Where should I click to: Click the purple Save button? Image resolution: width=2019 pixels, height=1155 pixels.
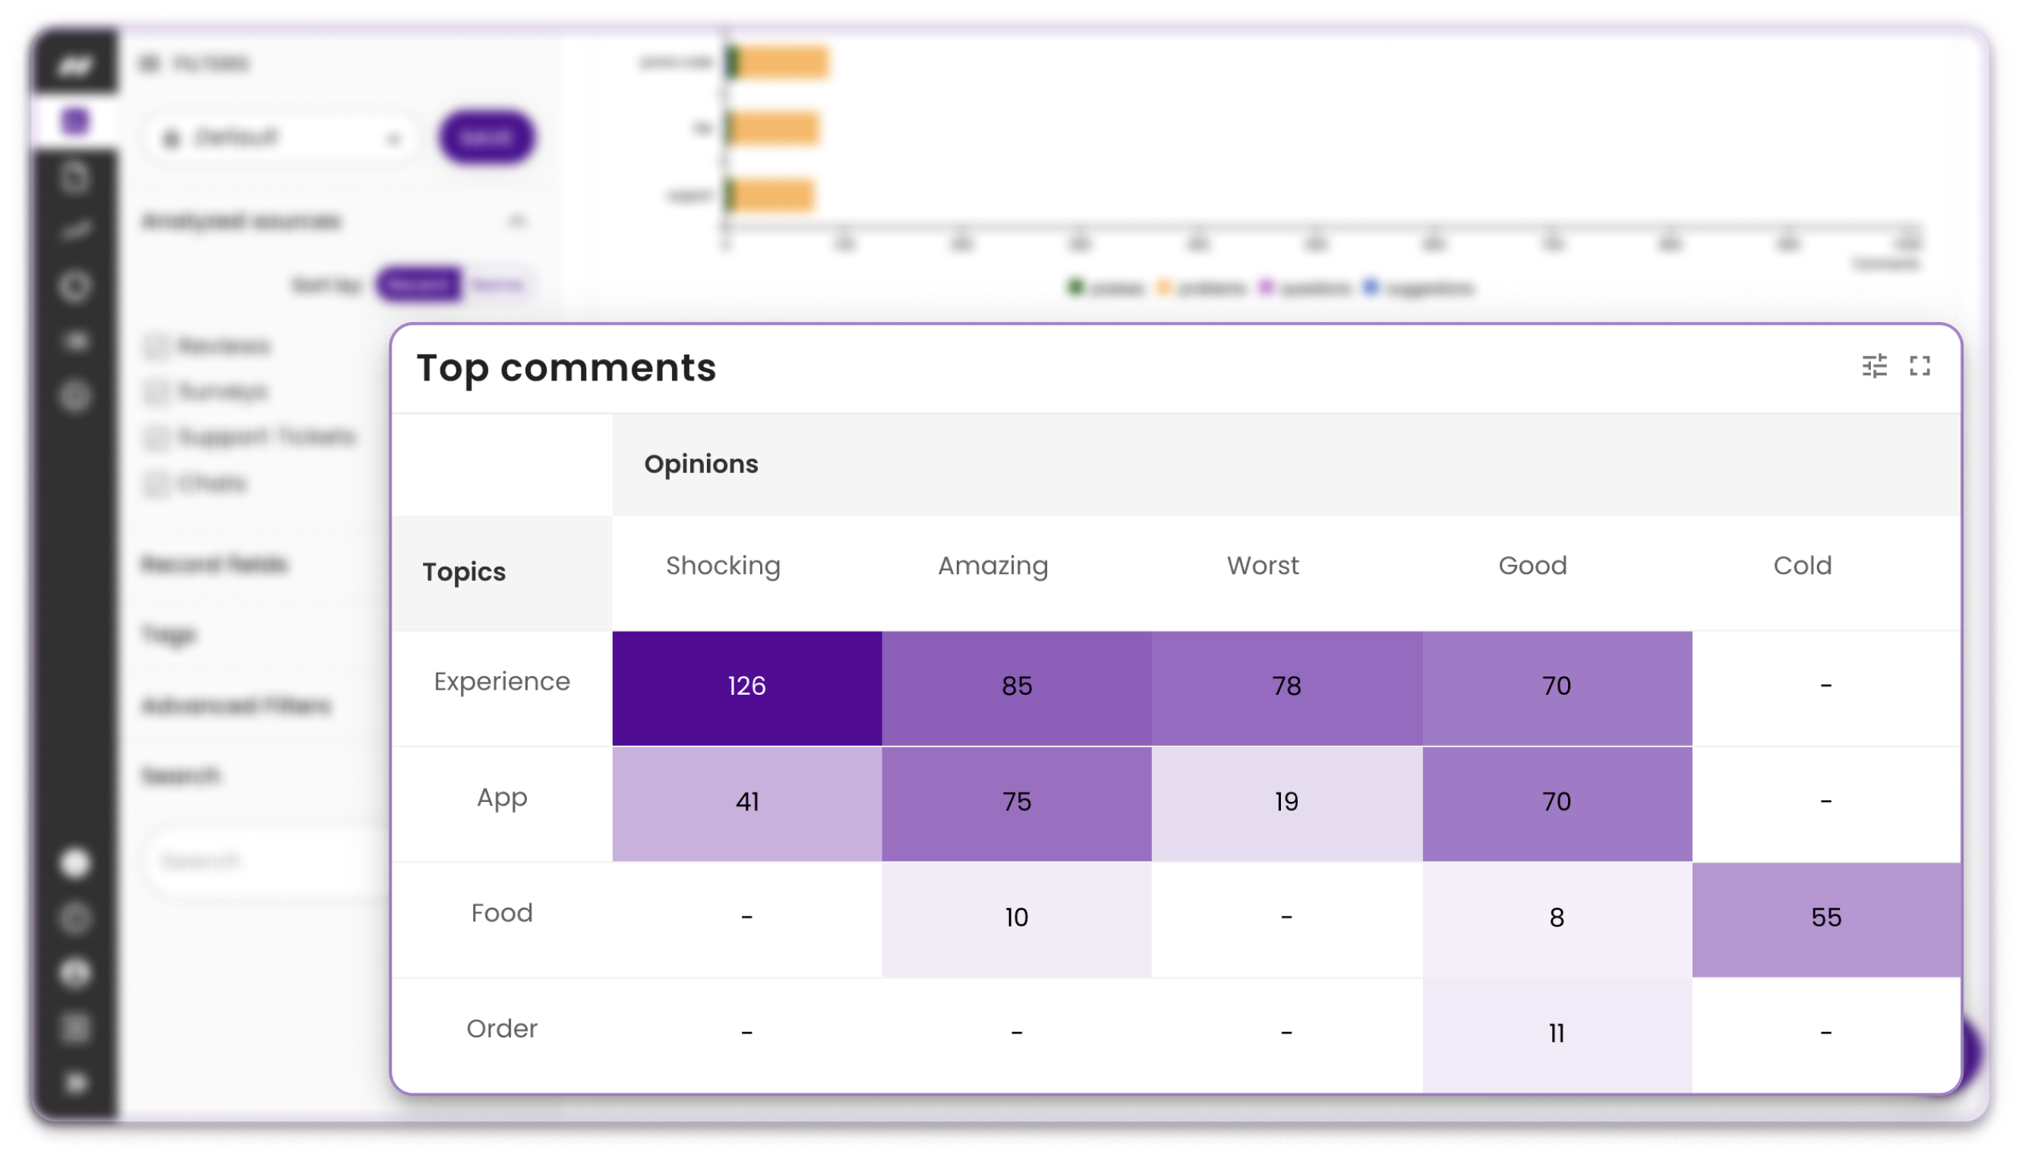(x=486, y=137)
